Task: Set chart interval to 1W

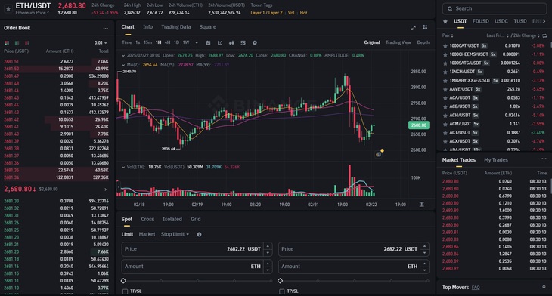Action: pyautogui.click(x=186, y=42)
